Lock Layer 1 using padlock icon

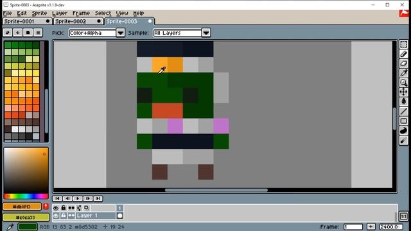64,216
